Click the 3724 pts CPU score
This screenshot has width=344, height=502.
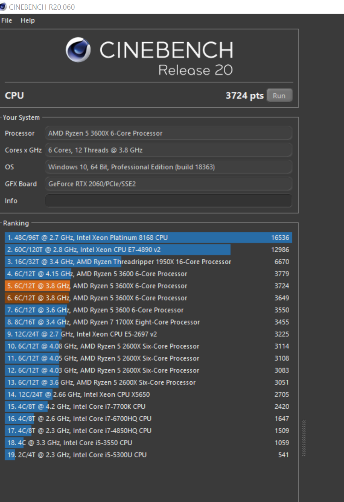pos(245,96)
